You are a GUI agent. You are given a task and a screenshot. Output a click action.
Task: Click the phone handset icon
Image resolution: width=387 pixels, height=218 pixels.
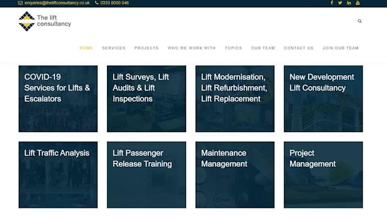point(97,3)
